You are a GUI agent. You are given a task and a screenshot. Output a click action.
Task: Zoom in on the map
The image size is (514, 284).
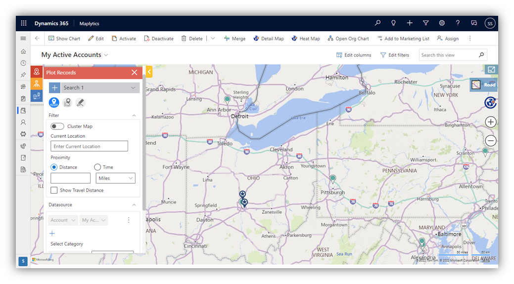click(x=490, y=122)
